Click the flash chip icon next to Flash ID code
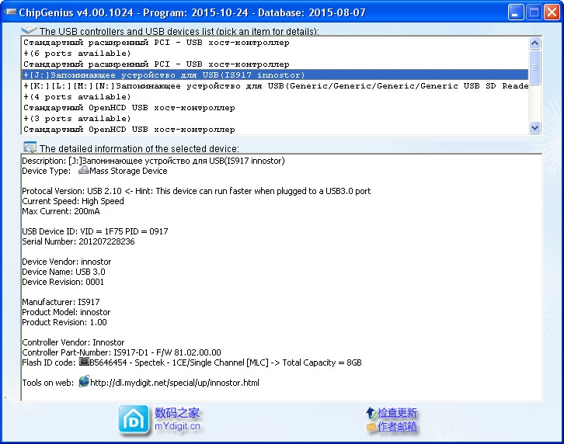The width and height of the screenshot is (564, 444). (x=83, y=361)
